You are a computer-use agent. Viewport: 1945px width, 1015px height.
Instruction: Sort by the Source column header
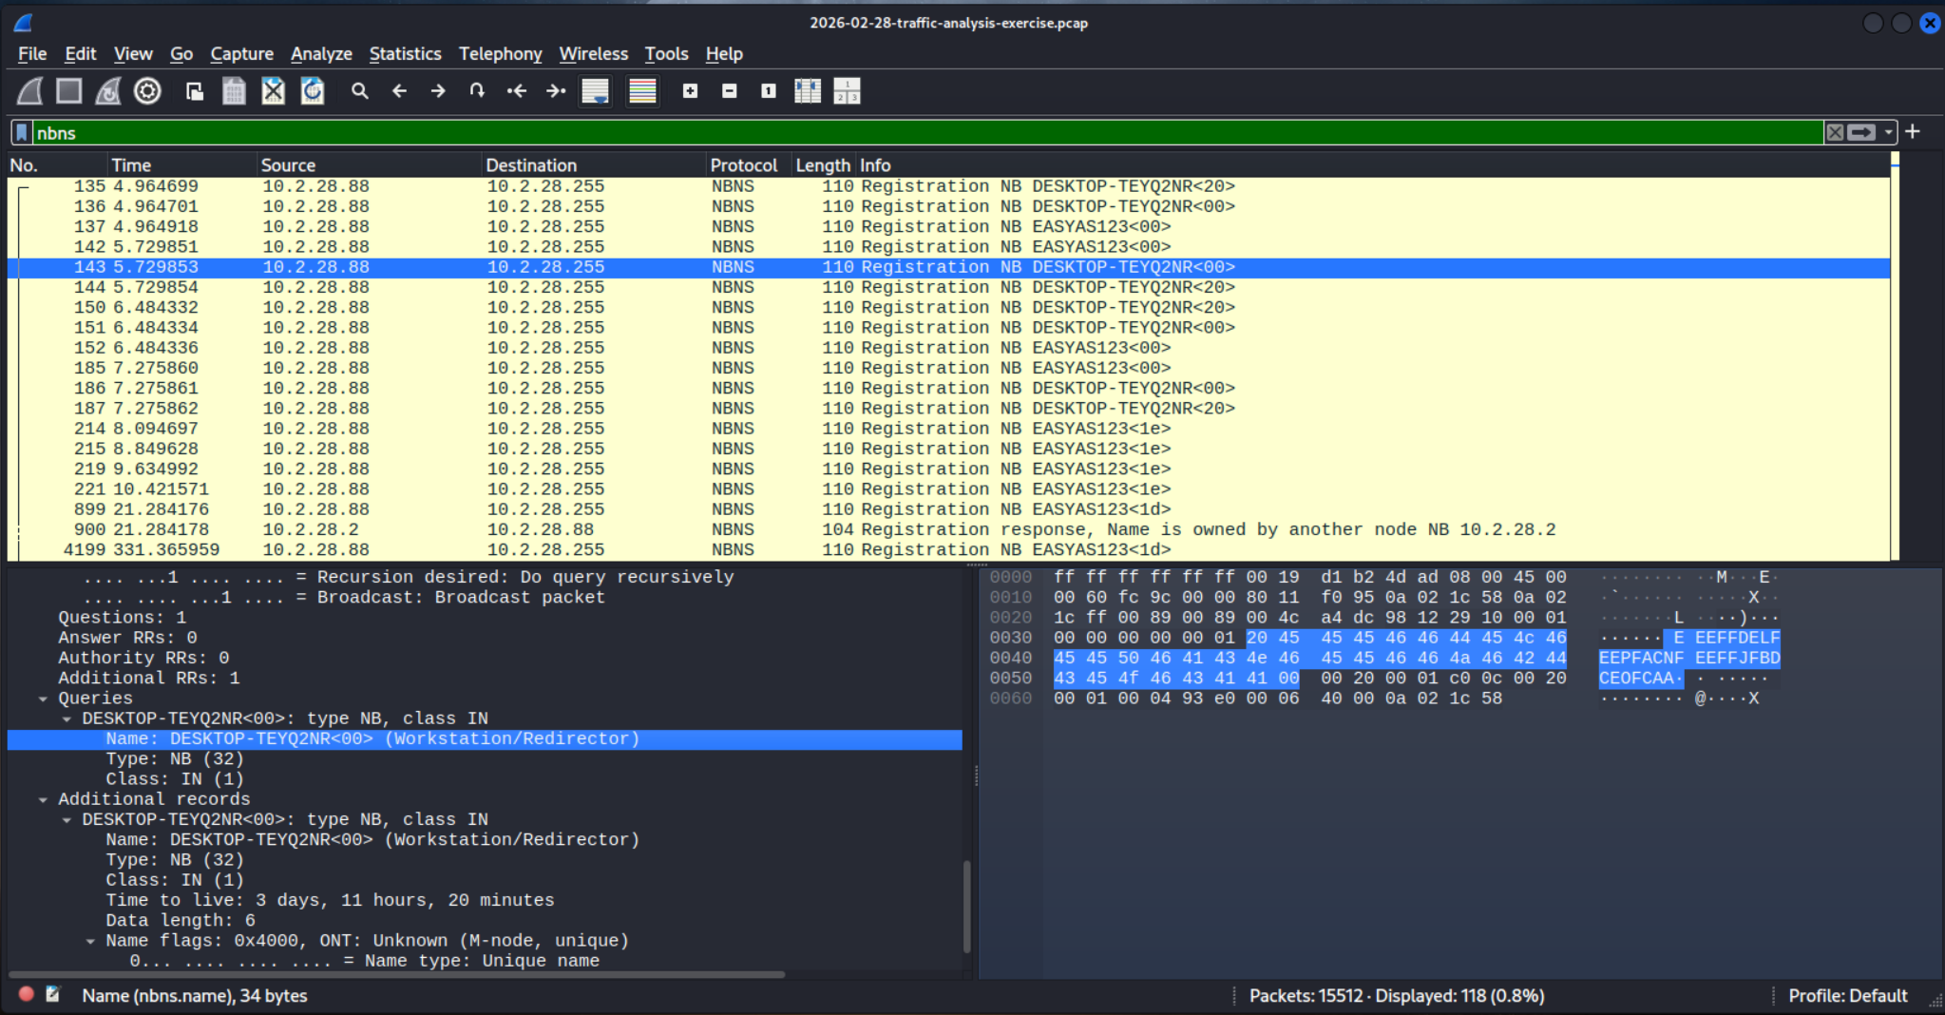point(370,165)
